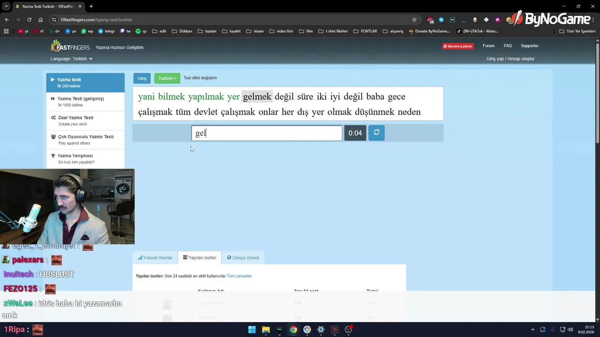Click the 10FastFingers logo
The height and width of the screenshot is (337, 600).
70,46
